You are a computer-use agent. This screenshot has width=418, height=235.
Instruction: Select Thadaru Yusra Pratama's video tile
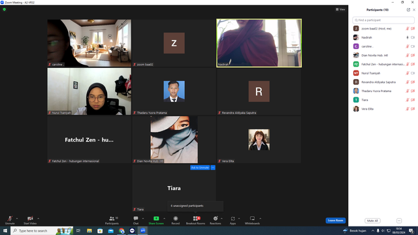[174, 91]
